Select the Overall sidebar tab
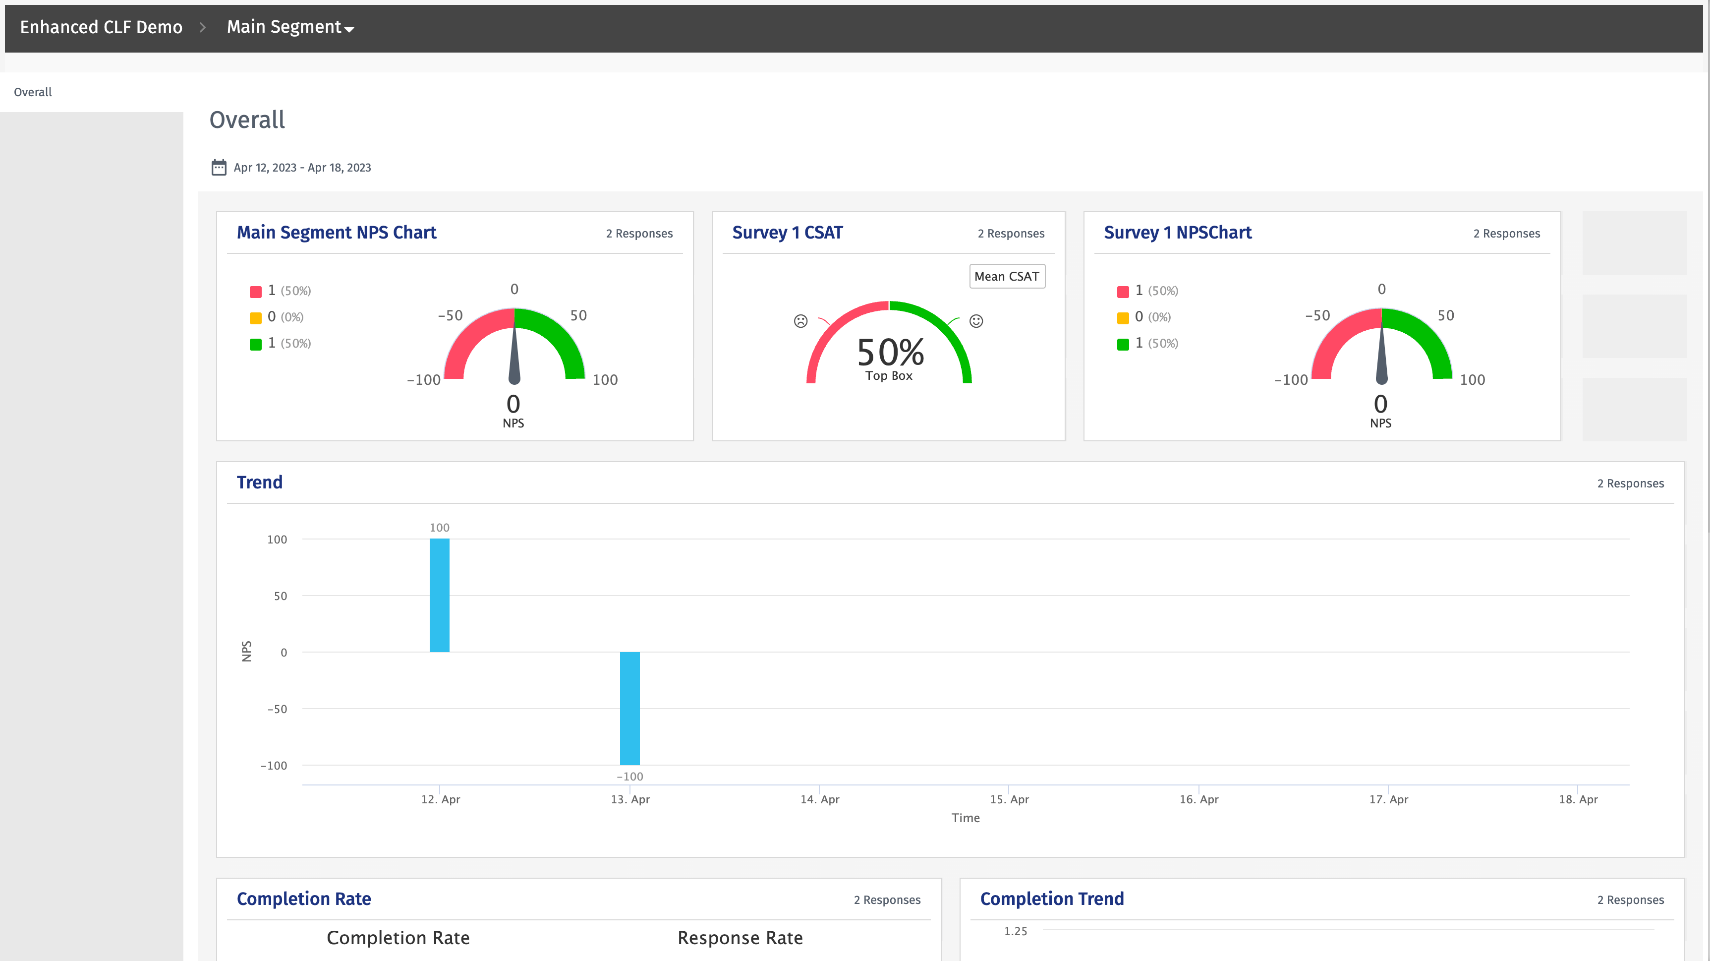Image resolution: width=1710 pixels, height=961 pixels. pyautogui.click(x=33, y=92)
